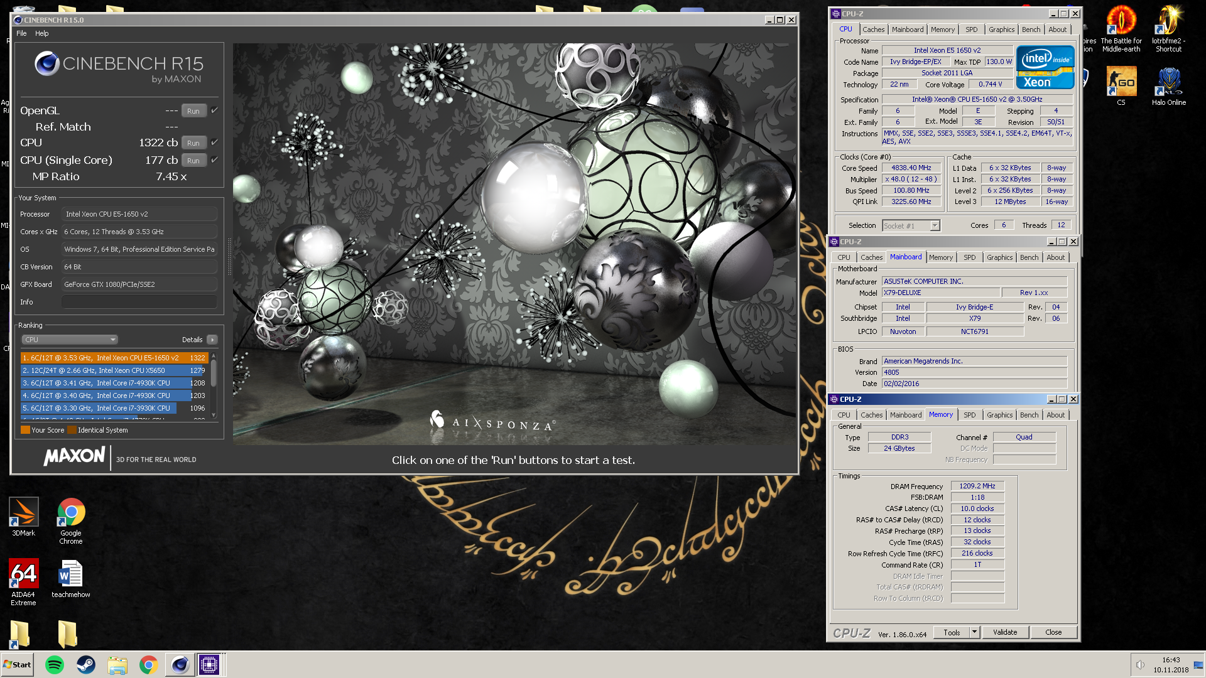Open File Explorer from taskbar

coord(117,664)
